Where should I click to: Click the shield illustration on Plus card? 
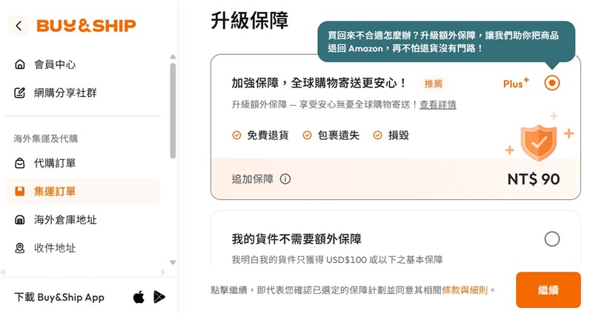[538, 142]
